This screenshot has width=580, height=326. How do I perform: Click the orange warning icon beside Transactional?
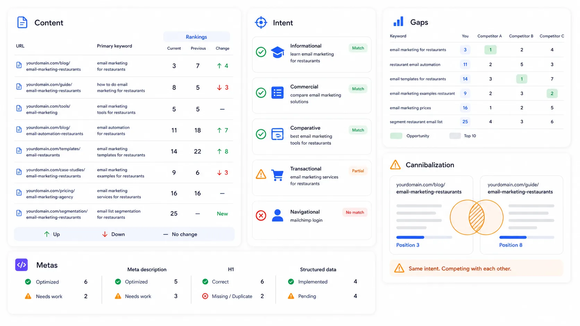261,174
